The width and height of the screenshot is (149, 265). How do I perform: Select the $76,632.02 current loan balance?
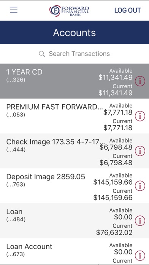pyautogui.click(x=114, y=232)
